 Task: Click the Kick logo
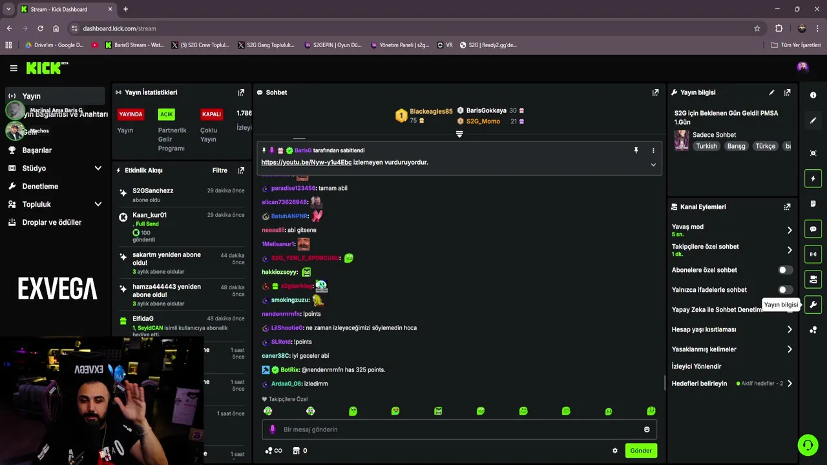47,68
